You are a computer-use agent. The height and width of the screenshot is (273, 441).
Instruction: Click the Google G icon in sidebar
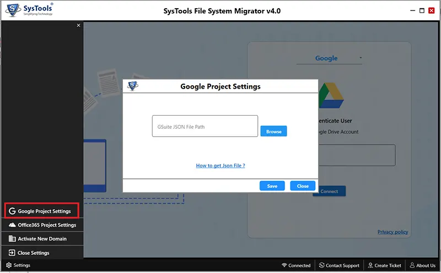point(12,211)
